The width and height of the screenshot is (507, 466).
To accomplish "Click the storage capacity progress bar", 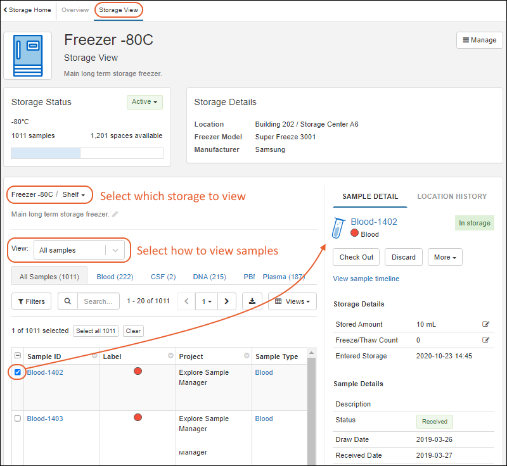I will click(x=87, y=153).
